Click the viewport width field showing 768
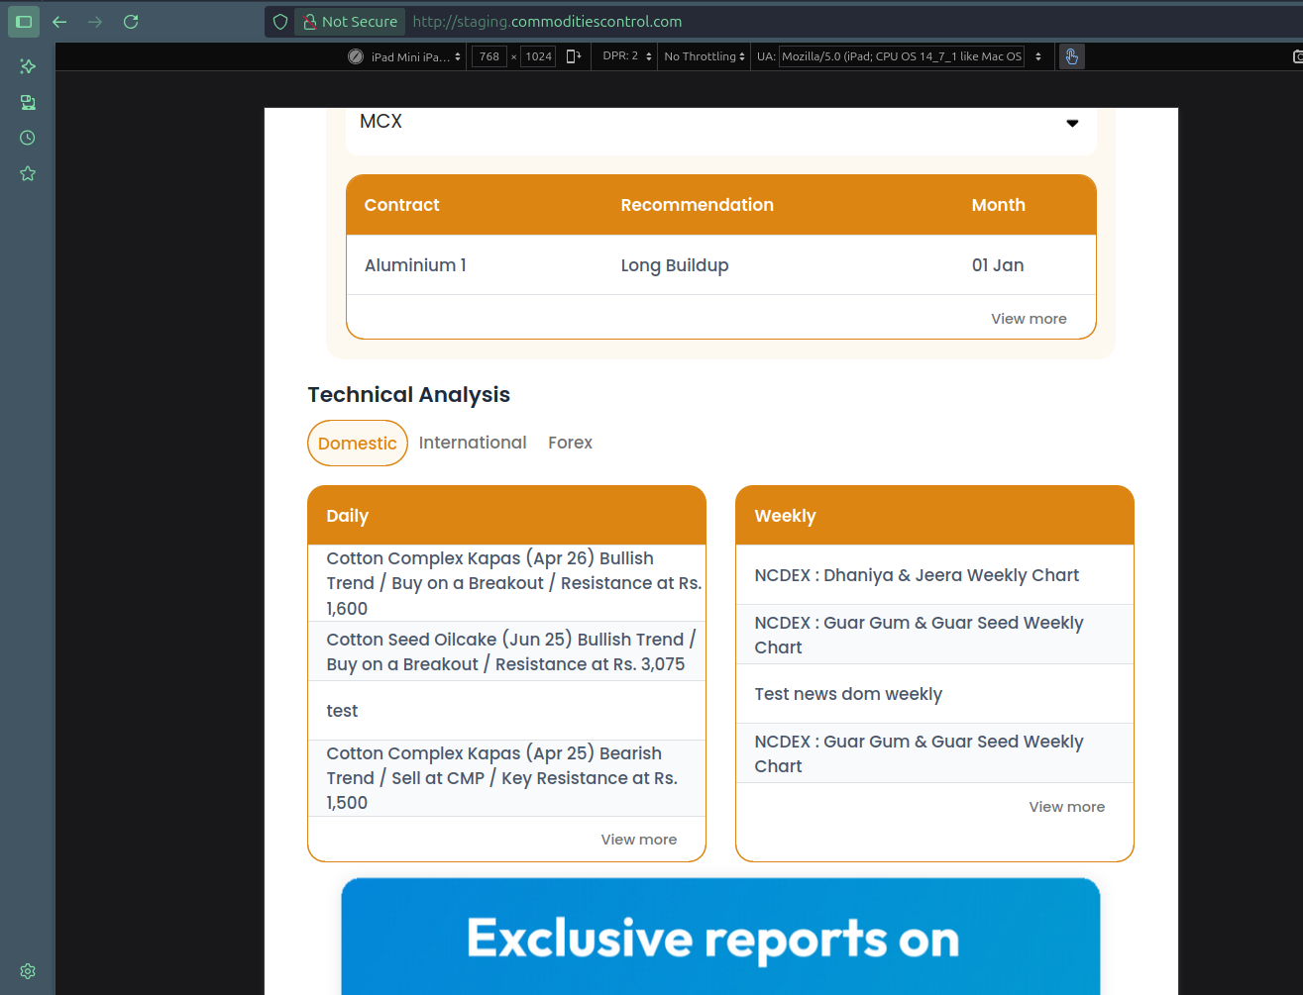This screenshot has height=995, width=1303. [x=489, y=56]
